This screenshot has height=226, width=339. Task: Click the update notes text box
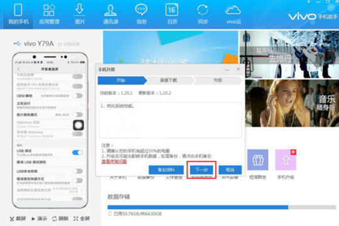170,120
